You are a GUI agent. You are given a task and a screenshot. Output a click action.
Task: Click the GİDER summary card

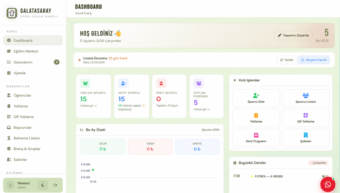150,147
